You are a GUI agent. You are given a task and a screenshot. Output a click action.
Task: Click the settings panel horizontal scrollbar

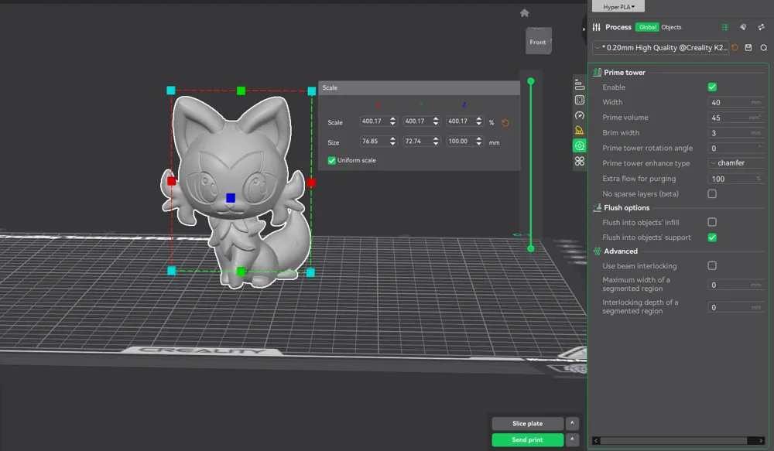[x=673, y=441]
